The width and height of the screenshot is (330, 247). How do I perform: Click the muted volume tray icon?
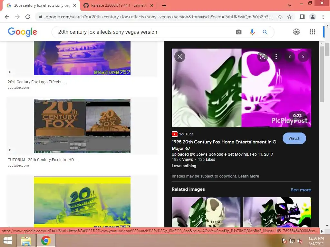pyautogui.click(x=300, y=241)
